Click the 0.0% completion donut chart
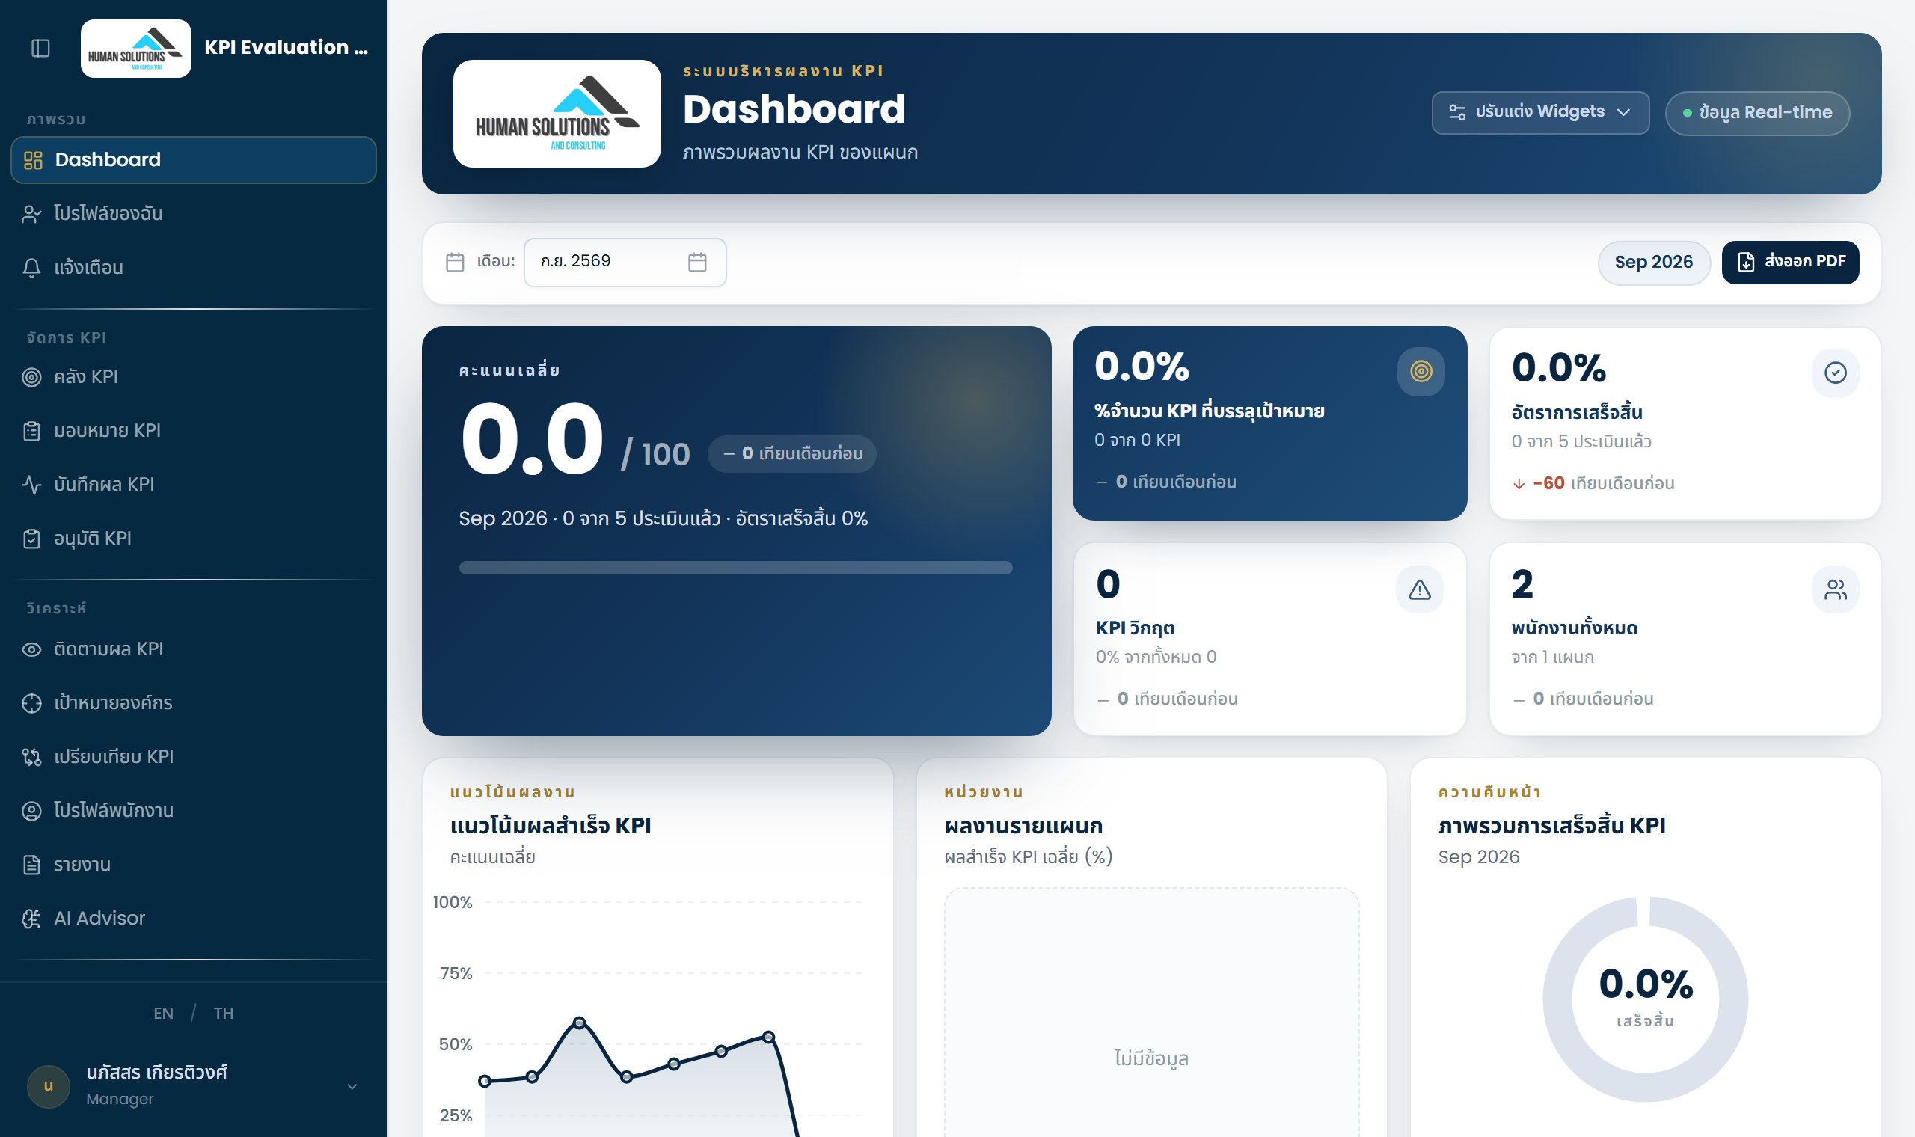The width and height of the screenshot is (1915, 1137). point(1646,999)
